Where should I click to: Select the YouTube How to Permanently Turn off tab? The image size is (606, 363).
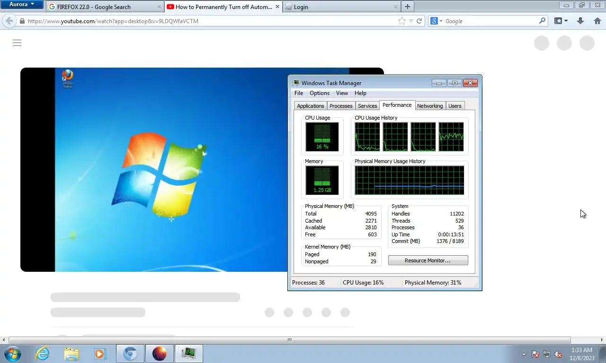pyautogui.click(x=223, y=7)
